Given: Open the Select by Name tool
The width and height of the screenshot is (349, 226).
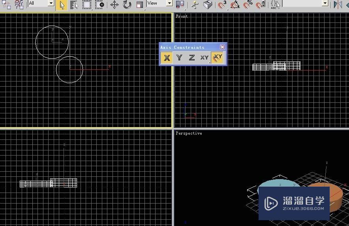Looking at the screenshot, I should (x=74, y=5).
